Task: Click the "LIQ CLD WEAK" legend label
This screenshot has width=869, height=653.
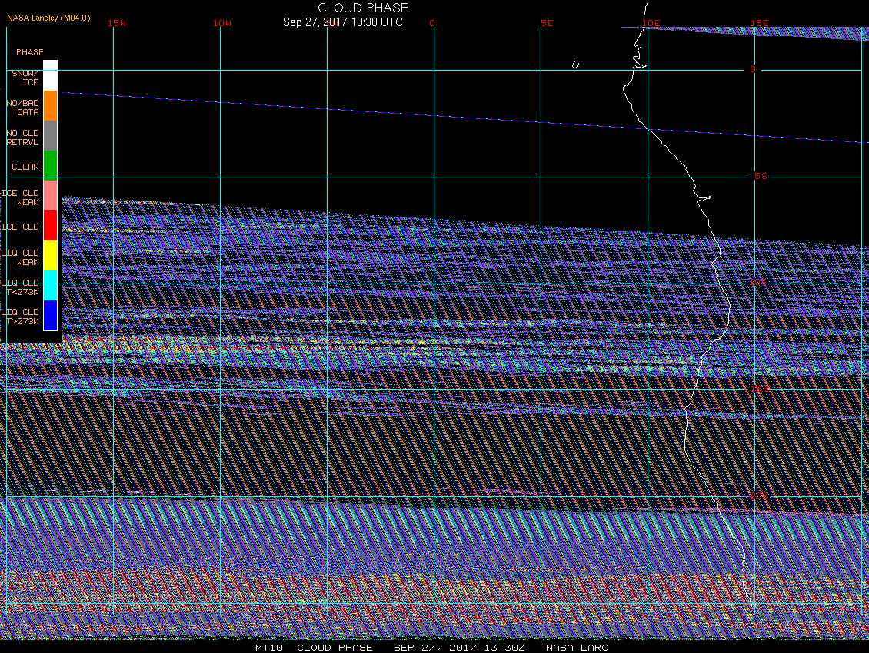Action: tap(21, 257)
